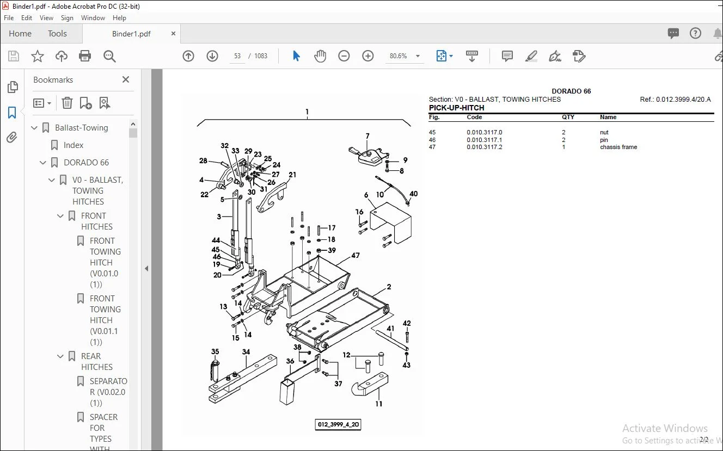Click the Save file icon
This screenshot has width=723, height=451.
[x=14, y=56]
